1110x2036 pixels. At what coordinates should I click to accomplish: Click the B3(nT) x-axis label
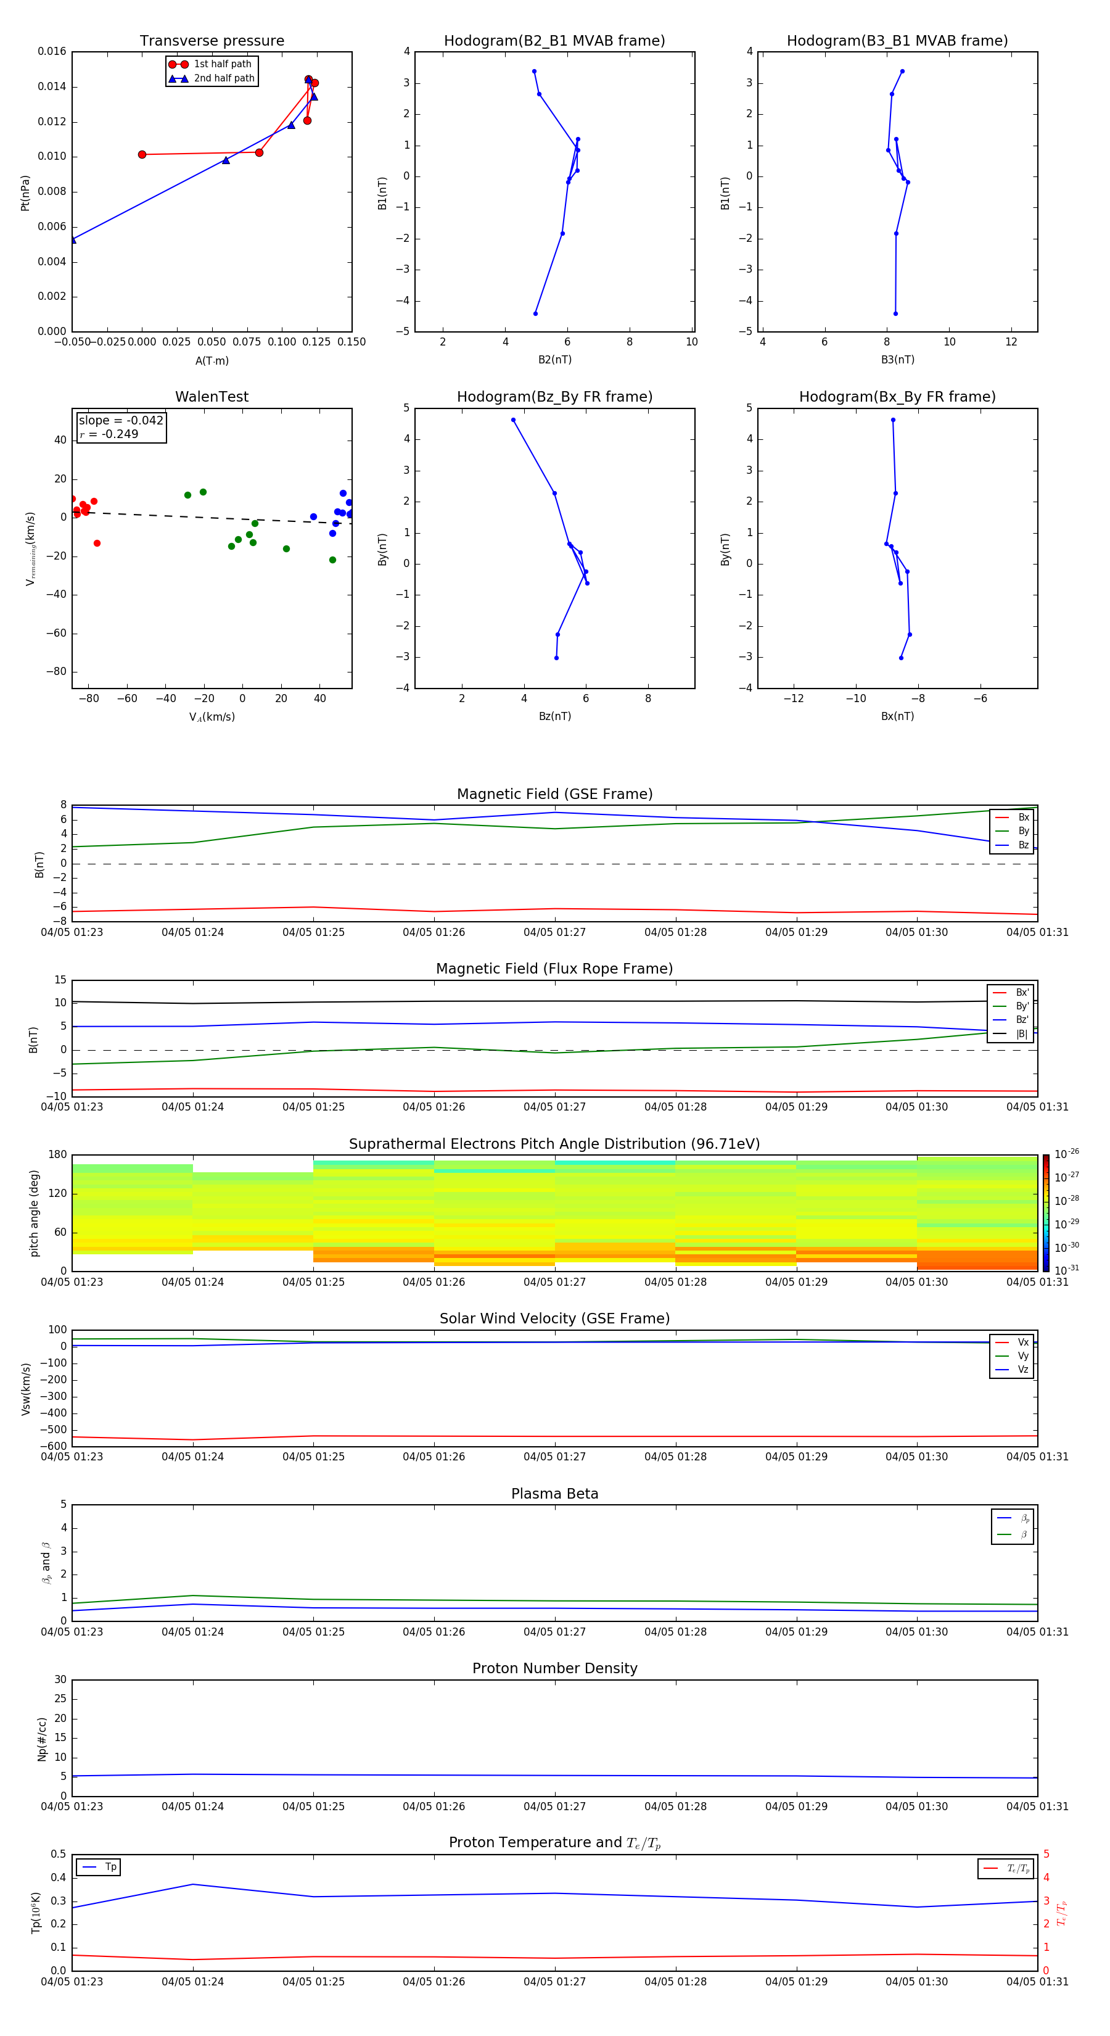click(x=897, y=360)
